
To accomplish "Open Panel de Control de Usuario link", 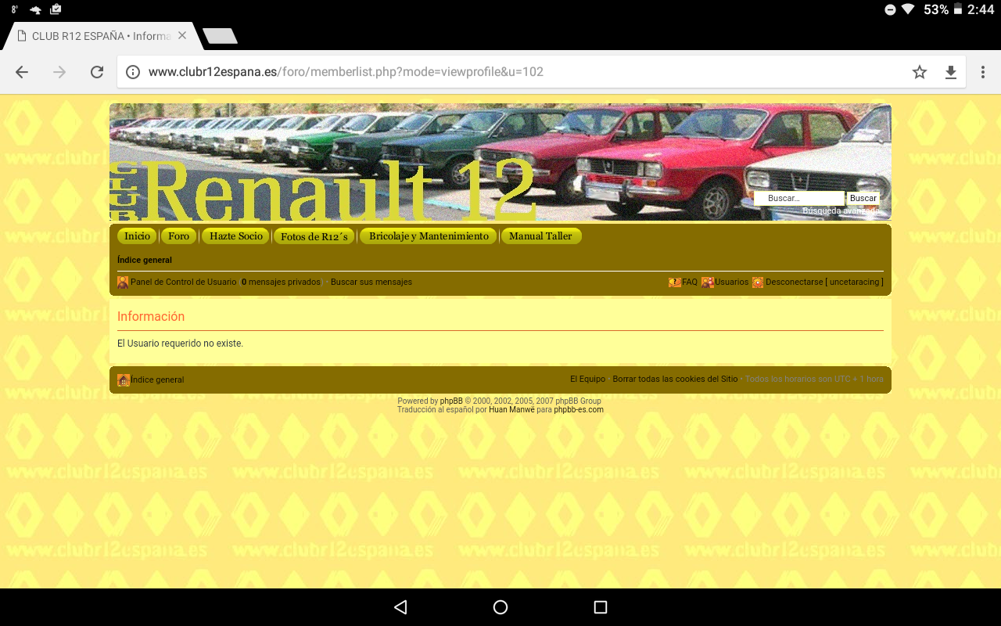I will (x=183, y=282).
